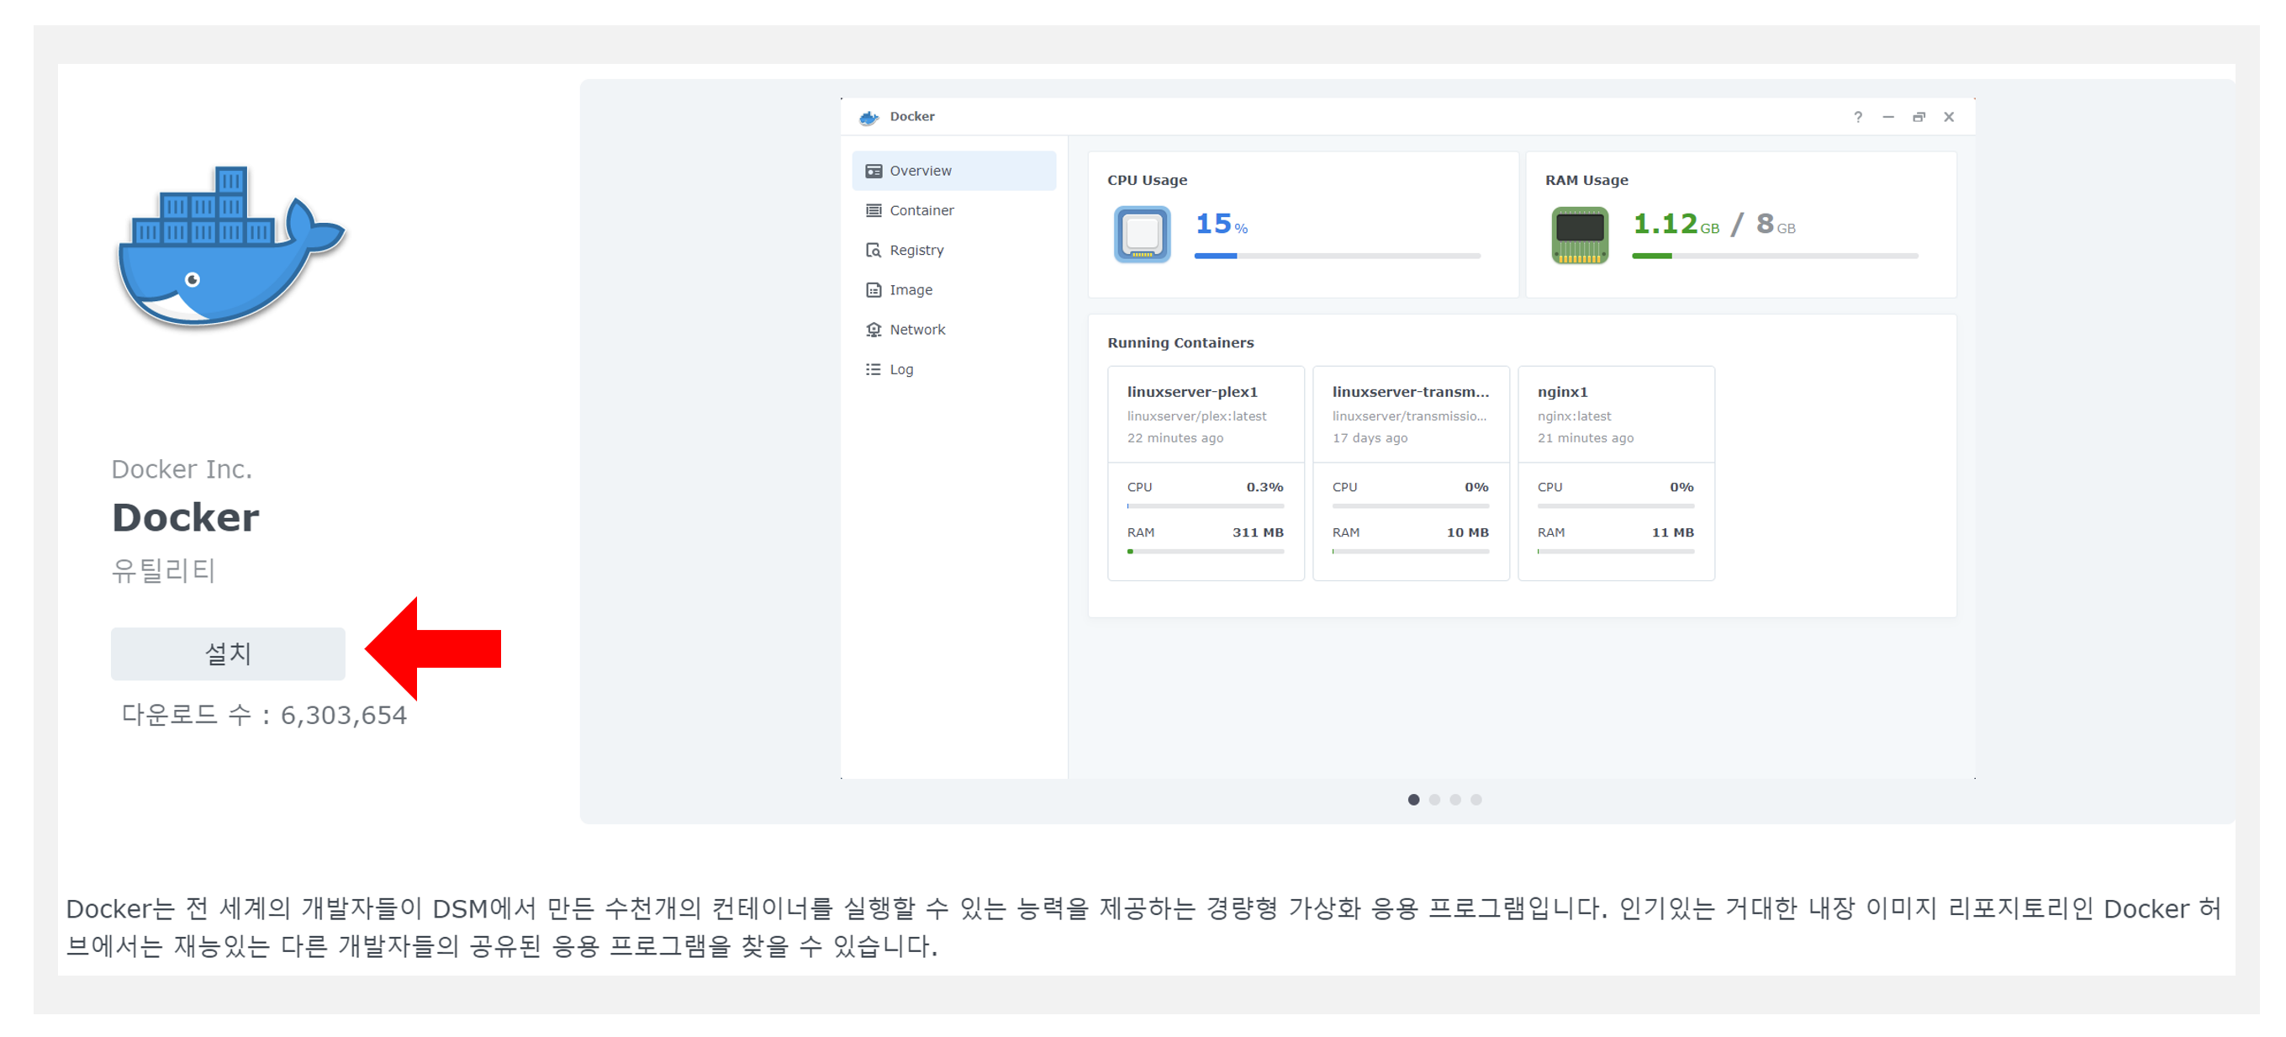Click the Docker package title

coord(186,517)
